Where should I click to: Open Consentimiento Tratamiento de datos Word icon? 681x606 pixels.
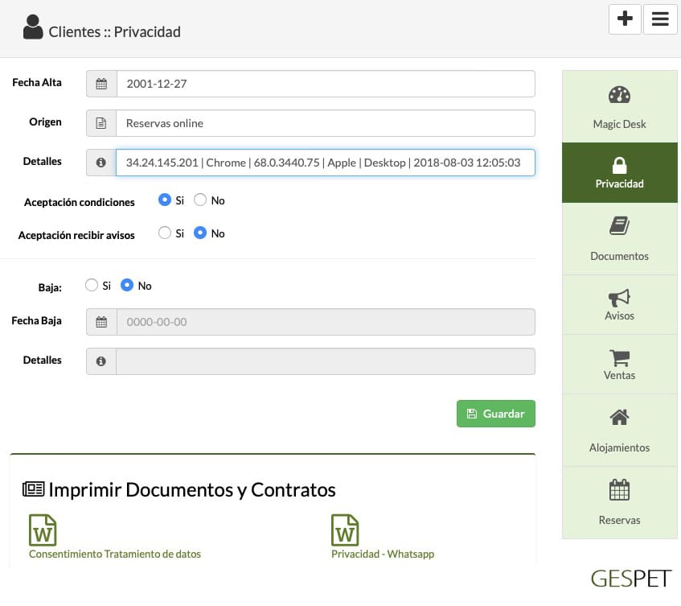[x=43, y=530]
